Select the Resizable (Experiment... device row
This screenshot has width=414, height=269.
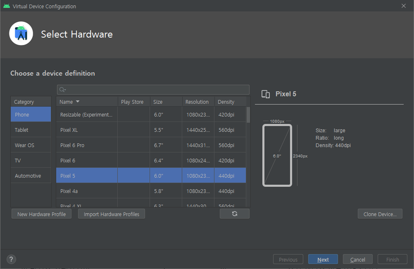[151, 114]
